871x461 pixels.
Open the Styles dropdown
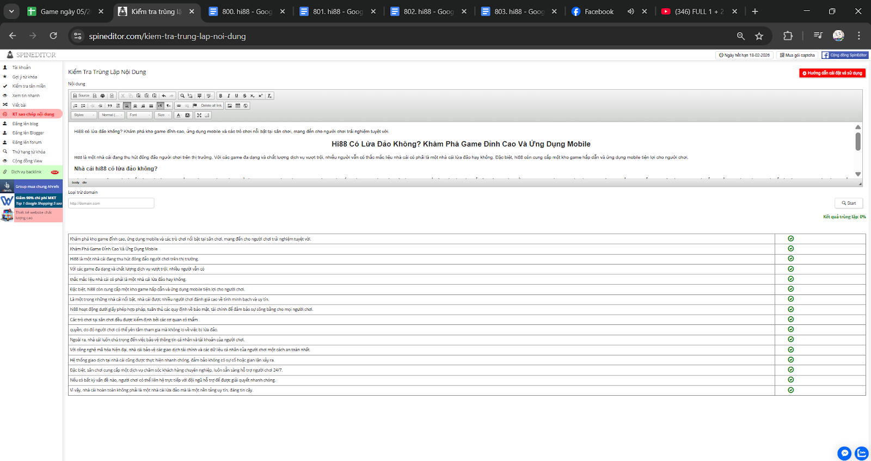coord(84,115)
